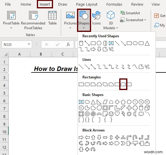The height and width of the screenshot is (155, 166).
Task: Select the Diamond in Basic Shapes
Action: click(x=117, y=102)
